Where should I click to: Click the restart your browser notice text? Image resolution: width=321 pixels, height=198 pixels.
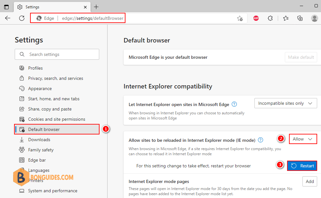click(x=193, y=166)
